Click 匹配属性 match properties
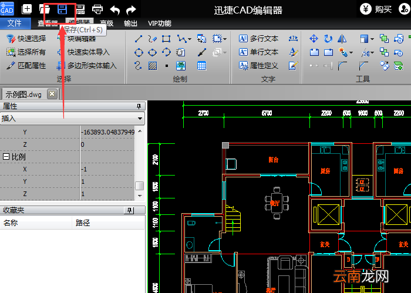Screen dimensions: 411x293 [26, 66]
